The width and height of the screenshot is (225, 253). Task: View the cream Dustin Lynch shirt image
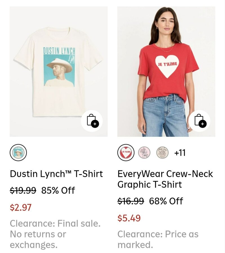pos(59,71)
